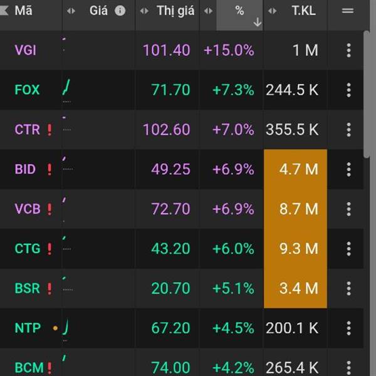Viewport: 376px width, 376px height.
Task: Open the three-dot menu for VGI
Action: click(x=348, y=50)
